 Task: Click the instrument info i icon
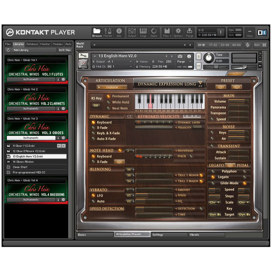(x=189, y=56)
